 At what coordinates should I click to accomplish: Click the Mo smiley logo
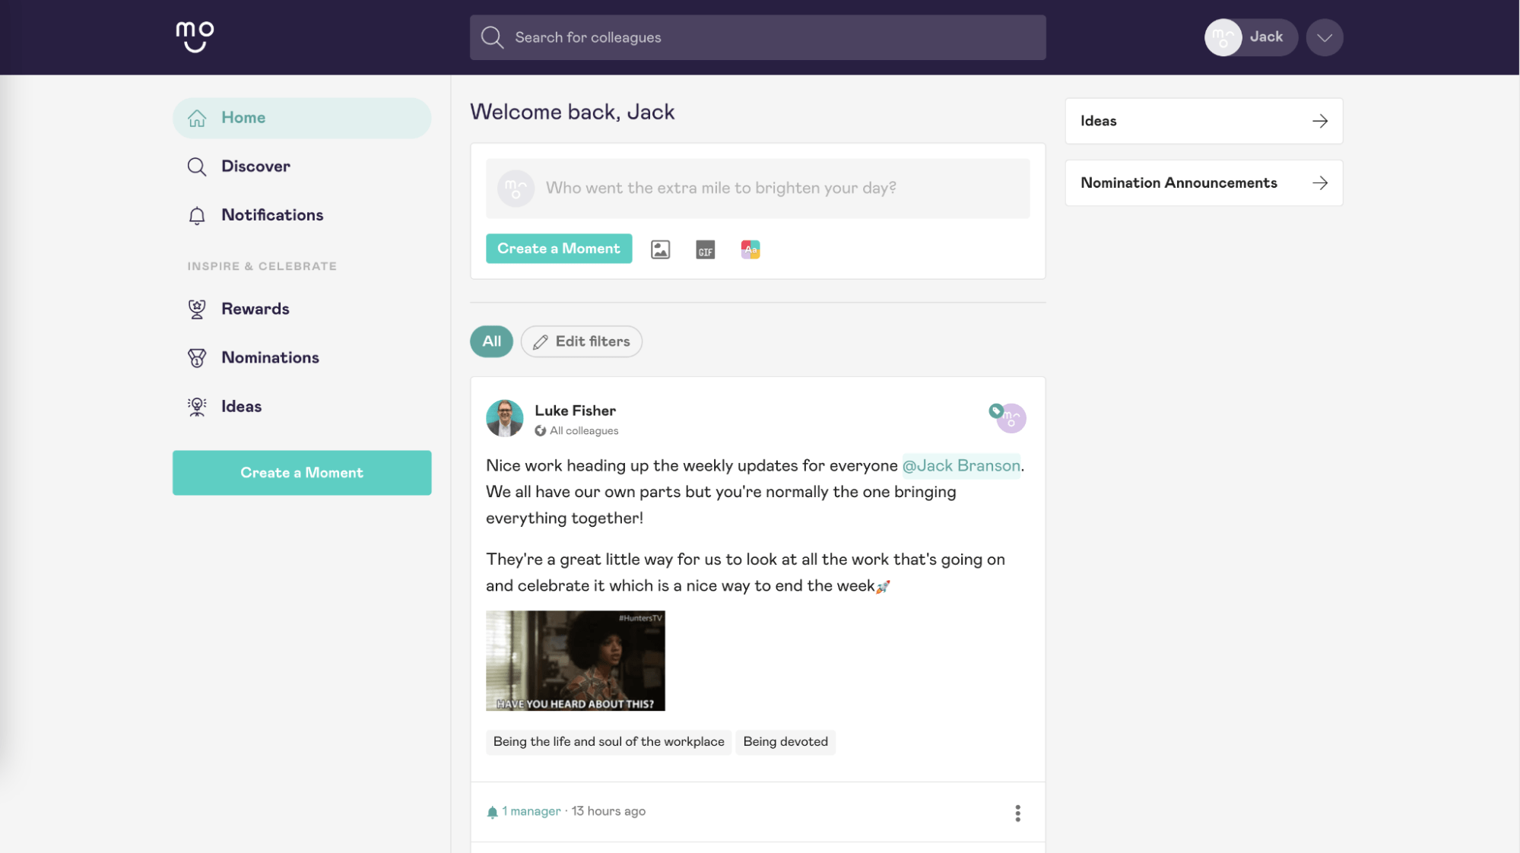coord(195,36)
